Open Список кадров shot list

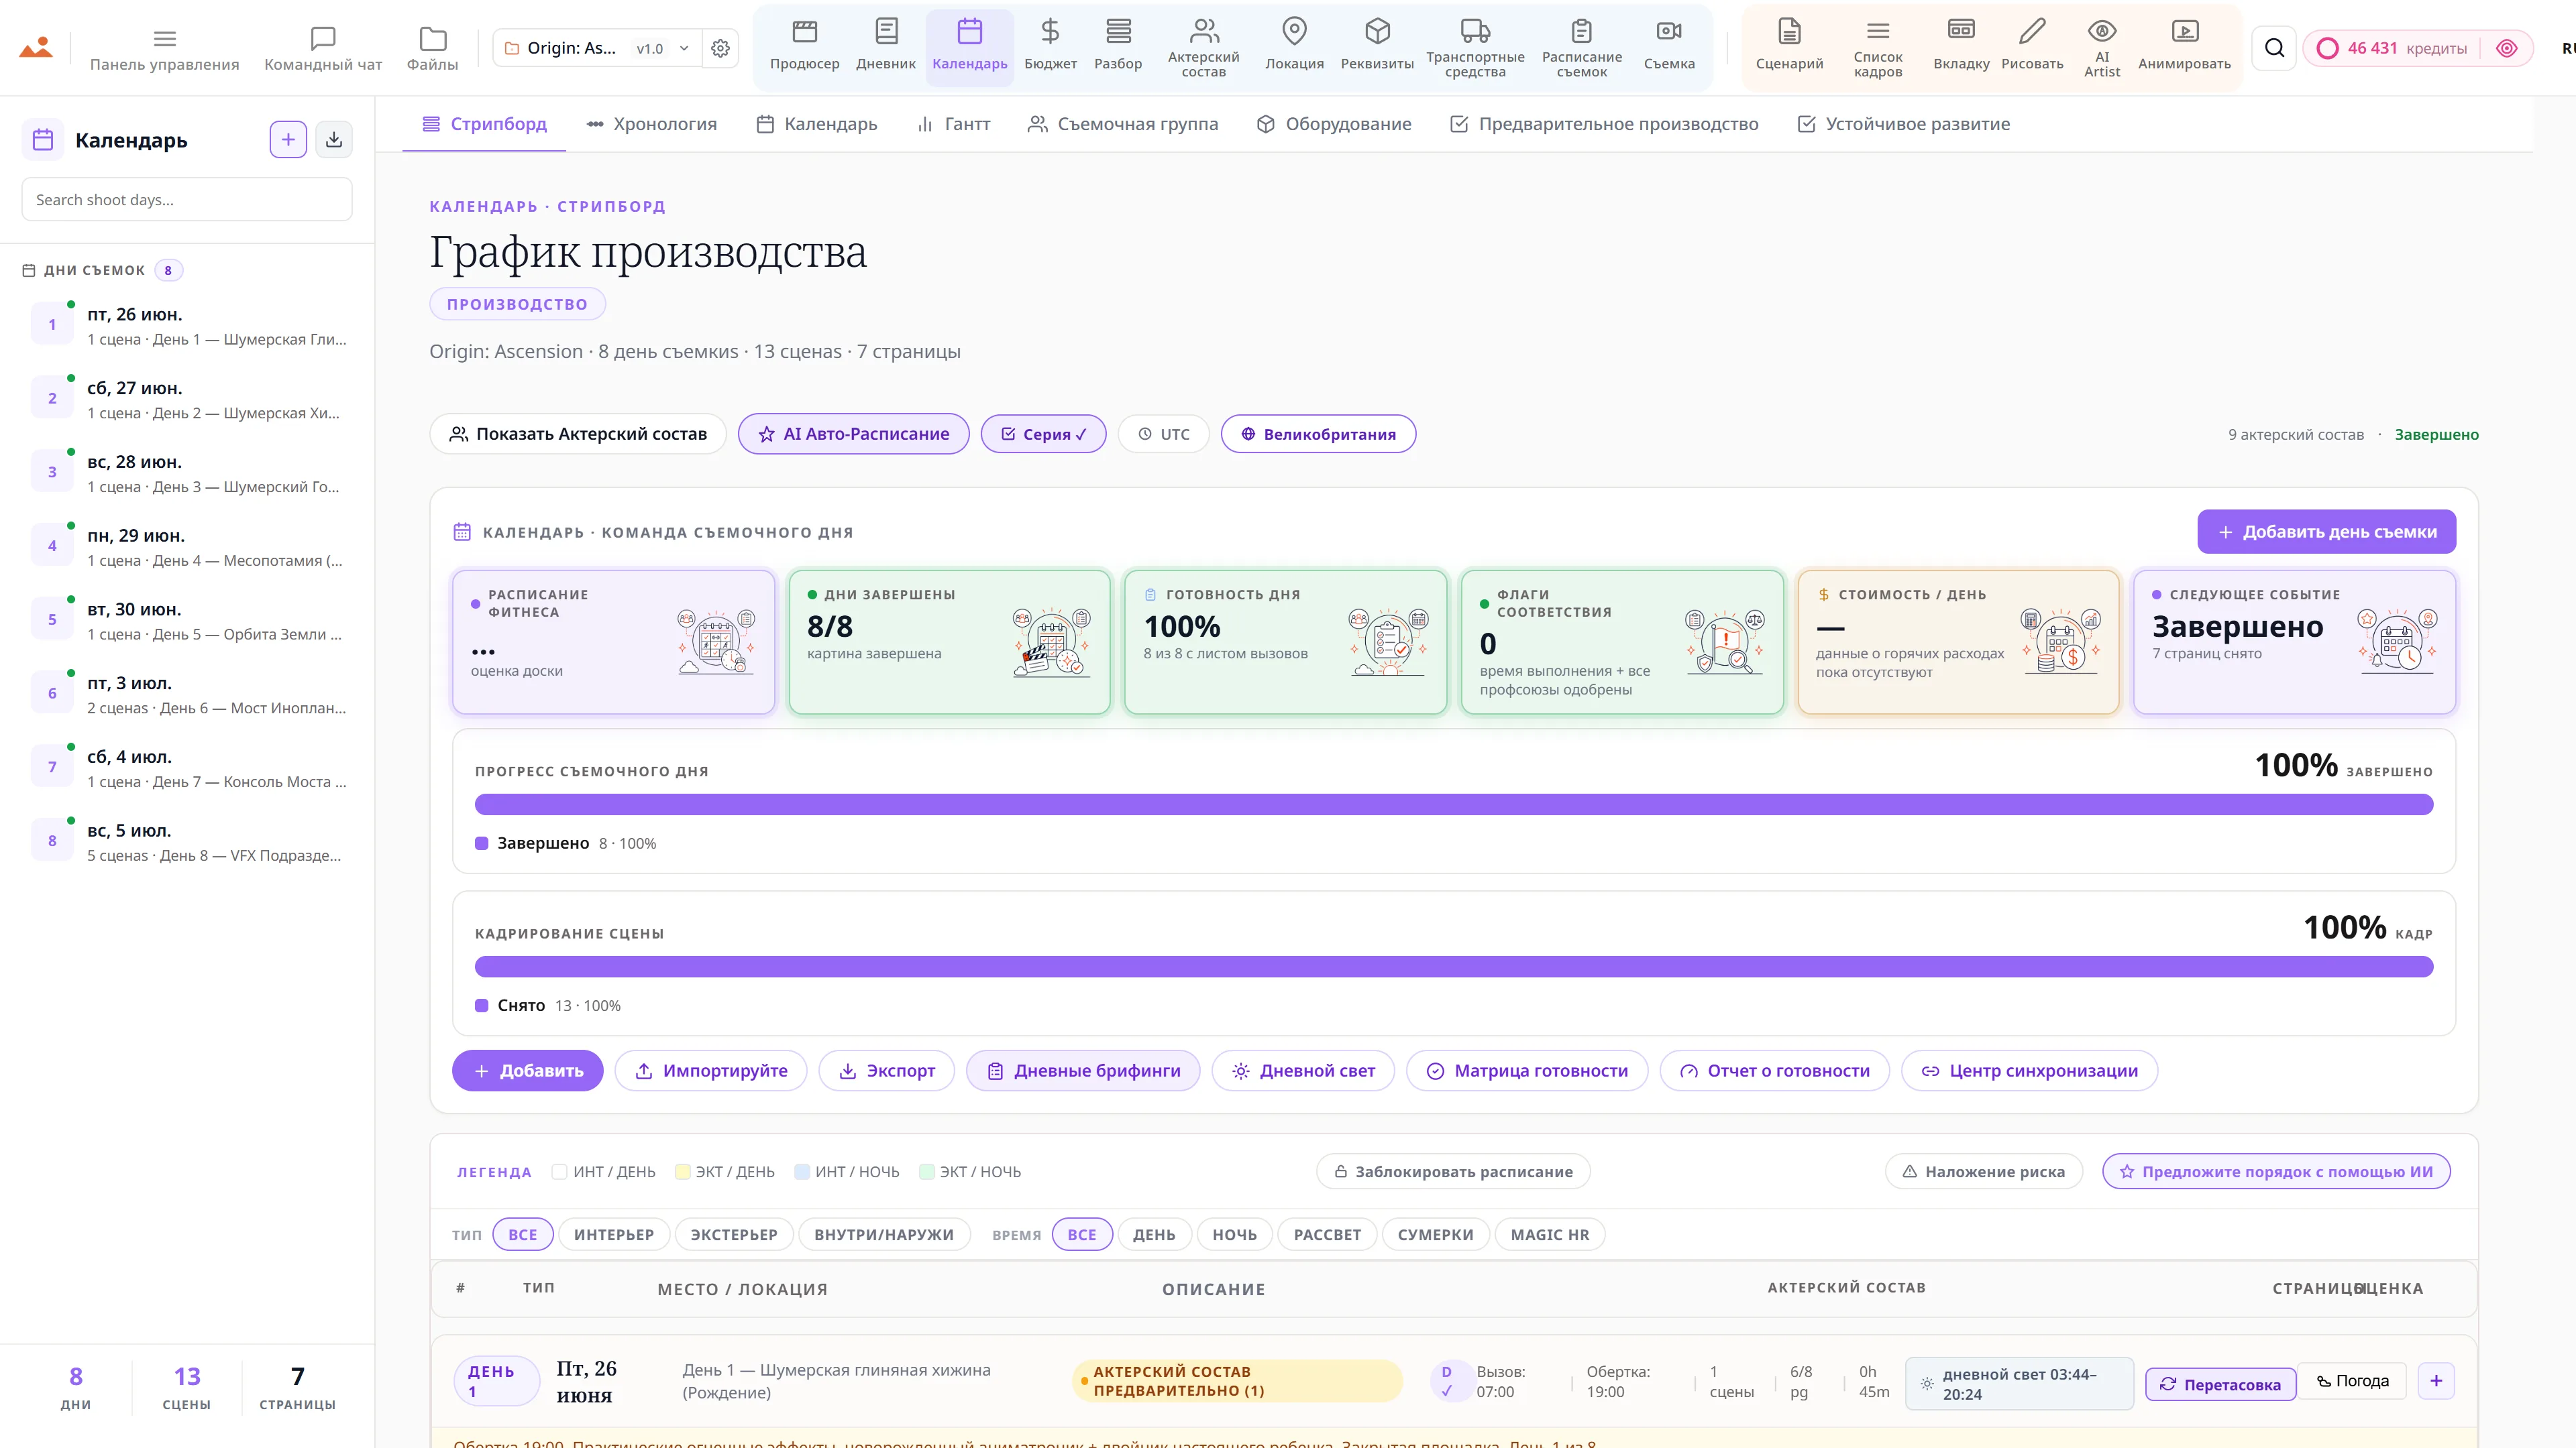(1877, 47)
